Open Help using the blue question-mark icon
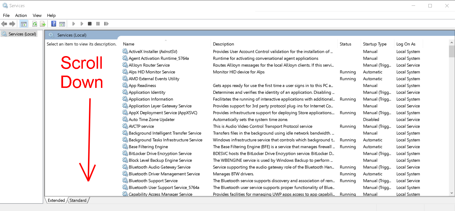 [54, 24]
